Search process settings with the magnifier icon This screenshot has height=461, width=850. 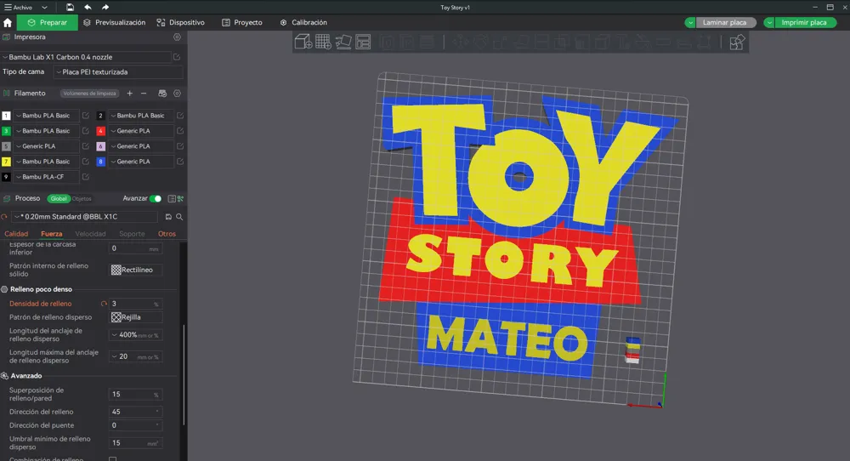(x=179, y=217)
